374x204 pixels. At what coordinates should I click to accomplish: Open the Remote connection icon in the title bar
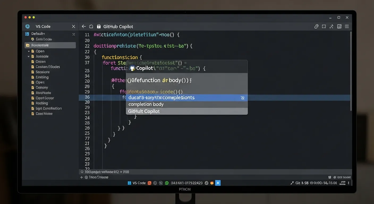click(316, 26)
